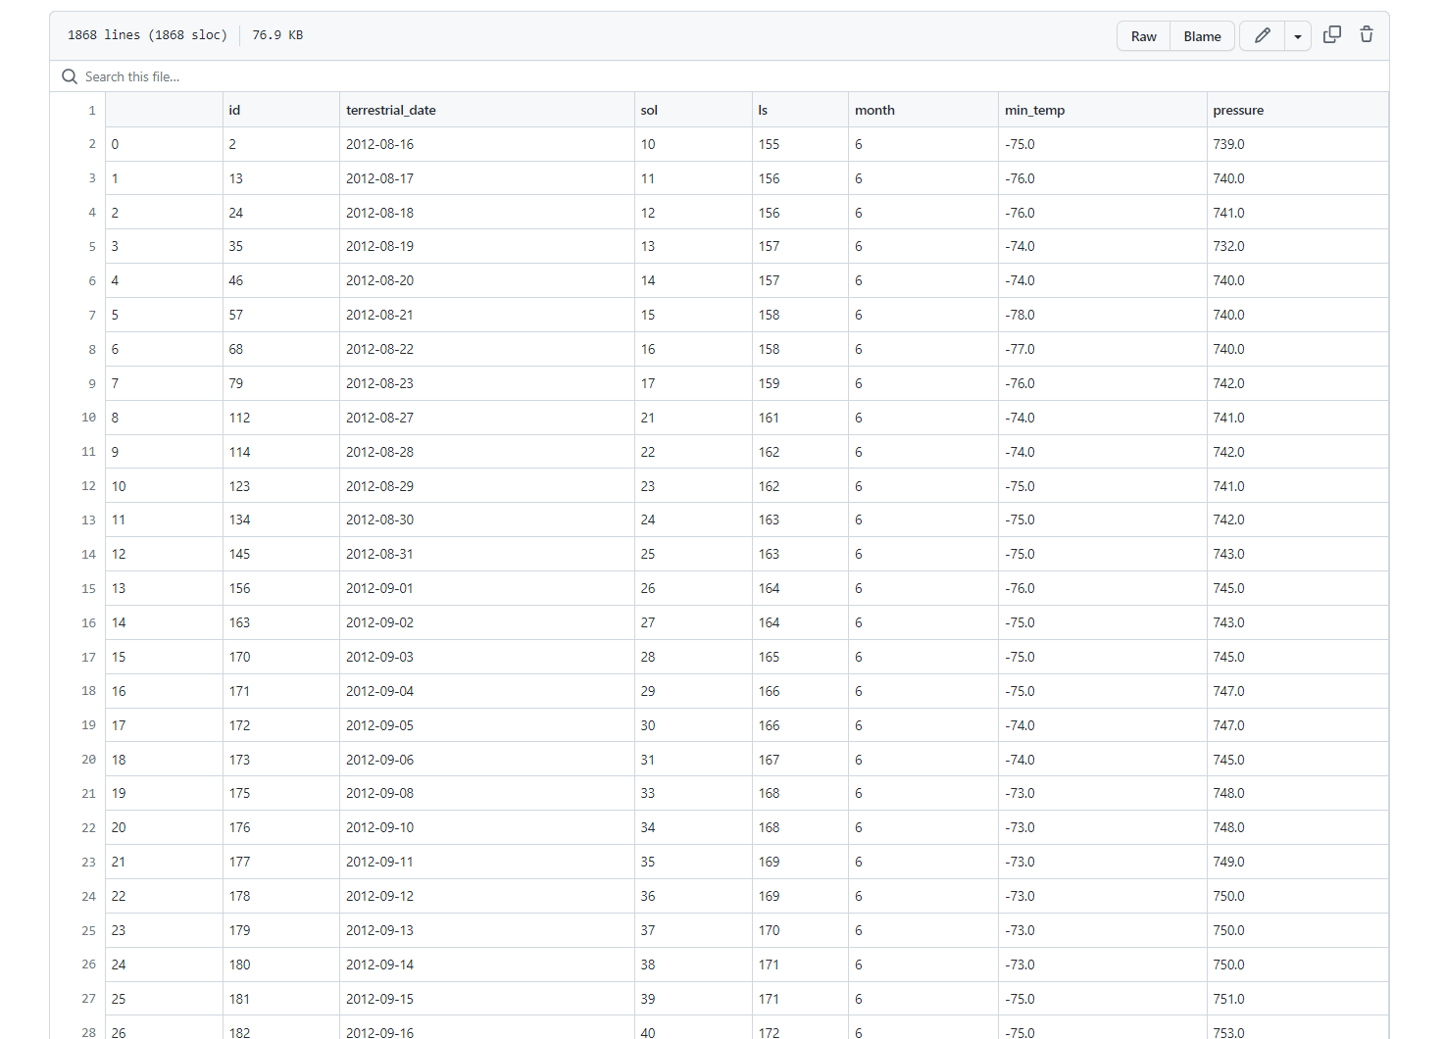The image size is (1445, 1039).
Task: Select the sol column header
Action: 649,110
